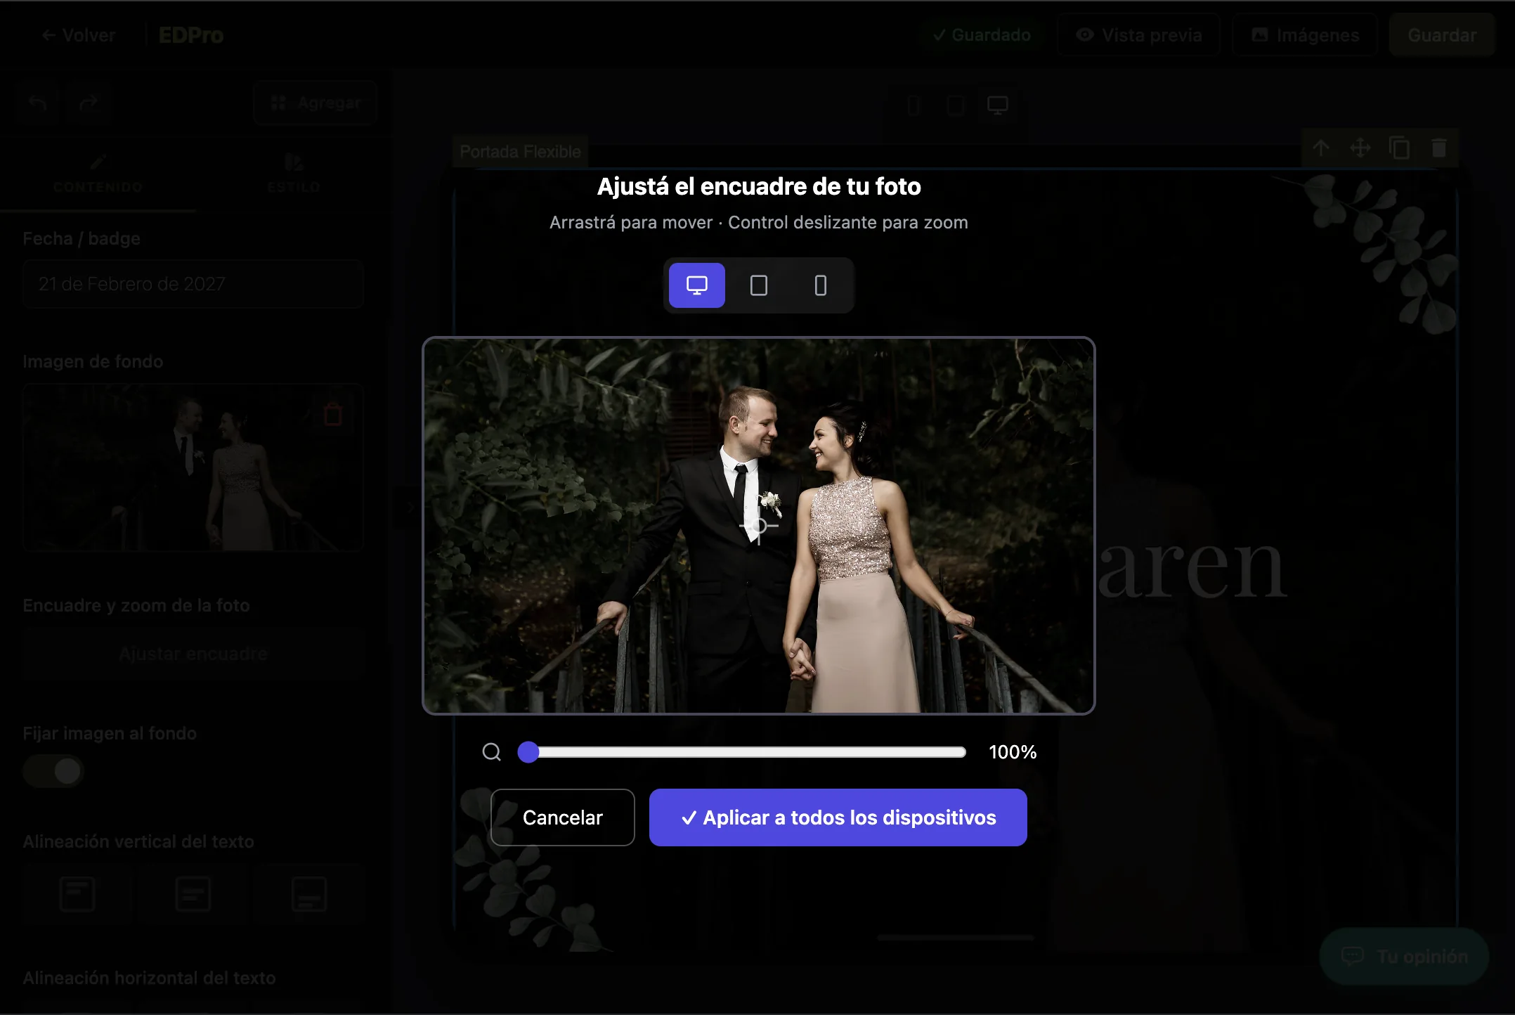Align text vertically to top

(x=77, y=894)
